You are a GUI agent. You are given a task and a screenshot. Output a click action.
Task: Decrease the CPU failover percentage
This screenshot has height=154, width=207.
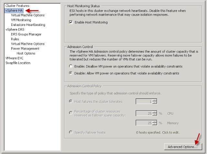155,114
